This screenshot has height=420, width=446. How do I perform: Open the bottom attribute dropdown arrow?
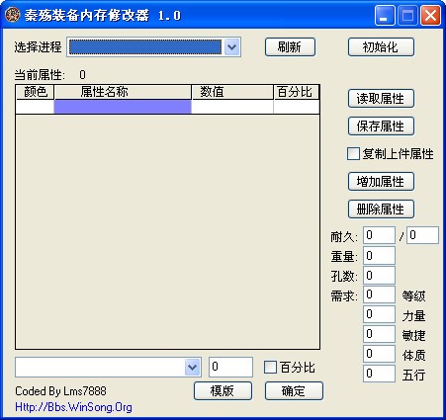coord(192,368)
